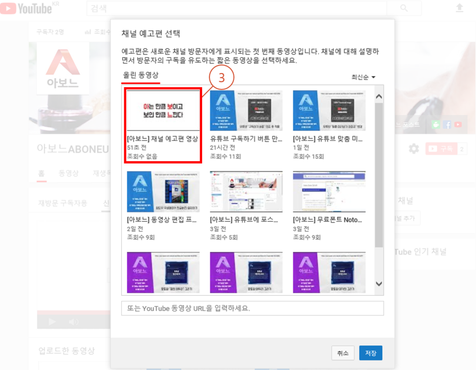Click the title text '[아보느] 채널 예고편 영상'
This screenshot has height=370, width=476.
coord(163,139)
